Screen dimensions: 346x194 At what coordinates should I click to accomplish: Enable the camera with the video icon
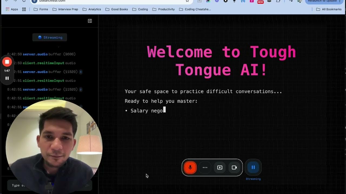234,167
